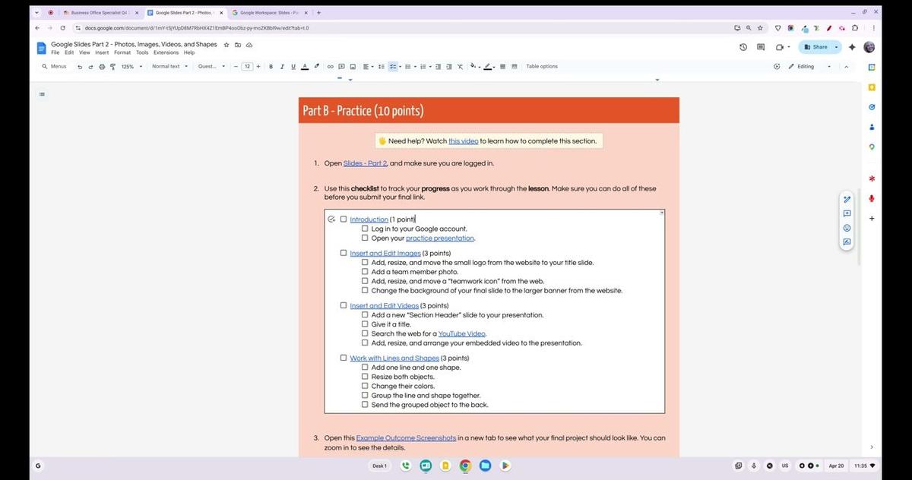Open the Insert menu
This screenshot has height=480, width=912.
pos(102,52)
